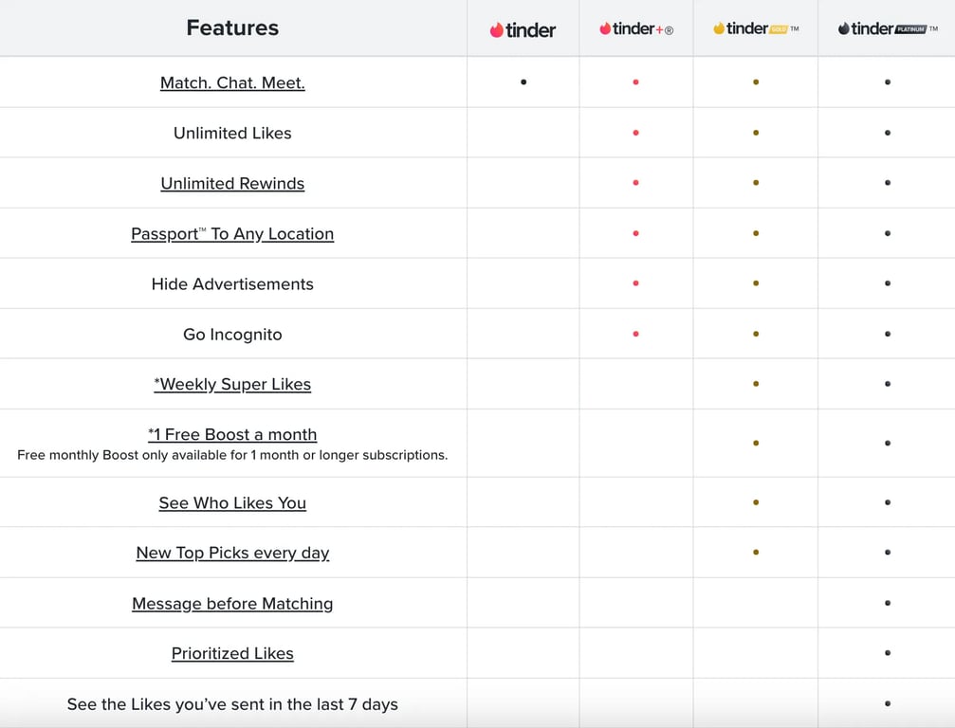Click the Features column heading

232,27
